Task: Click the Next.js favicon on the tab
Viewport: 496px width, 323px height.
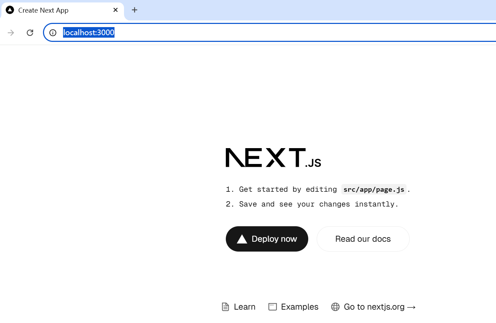Action: (x=10, y=10)
